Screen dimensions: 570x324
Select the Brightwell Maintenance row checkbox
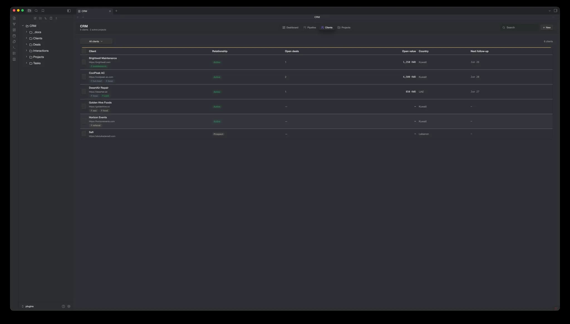[84, 62]
